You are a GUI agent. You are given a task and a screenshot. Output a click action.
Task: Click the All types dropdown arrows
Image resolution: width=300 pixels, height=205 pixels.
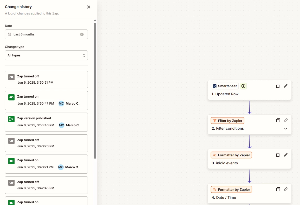84,55
